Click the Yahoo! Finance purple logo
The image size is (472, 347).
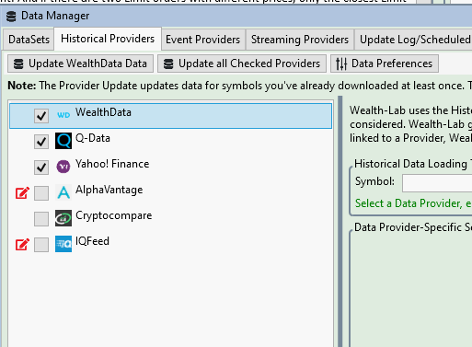pyautogui.click(x=63, y=167)
